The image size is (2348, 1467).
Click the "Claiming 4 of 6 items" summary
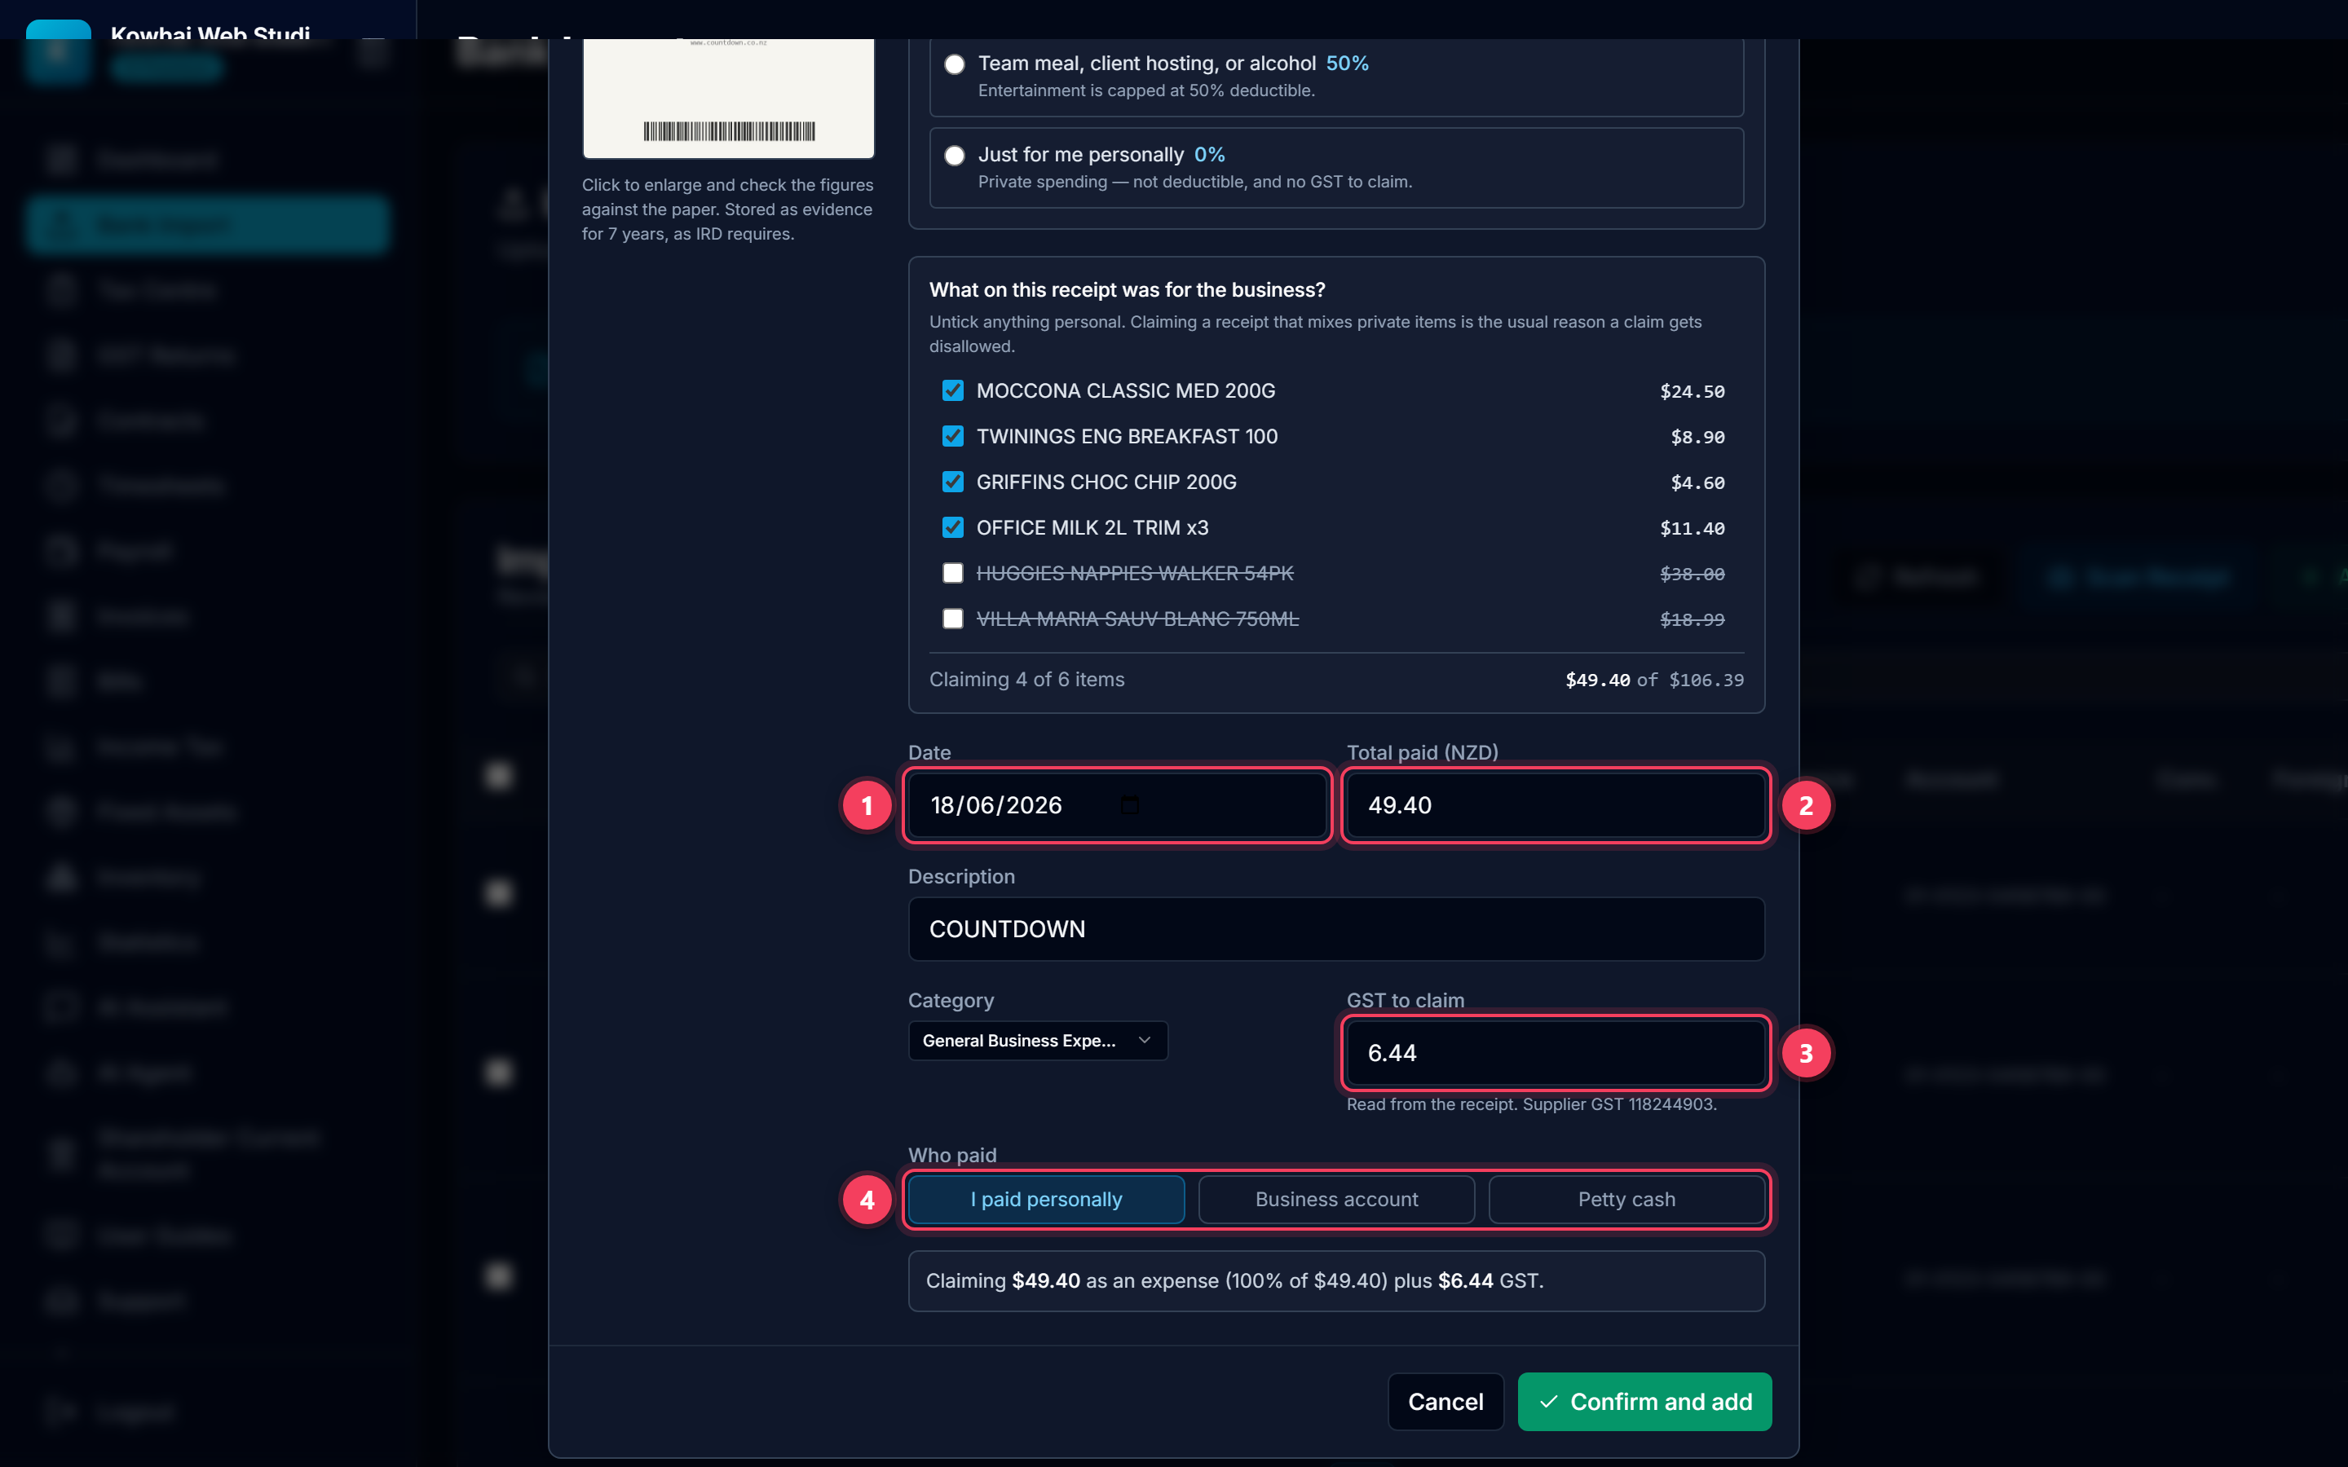(x=1026, y=679)
